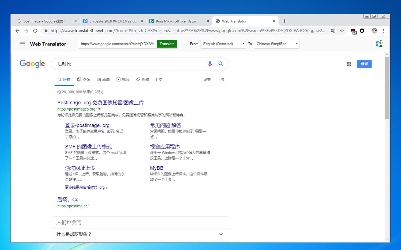401x250 pixels.
Task: Open the Web Translator hamburger menu
Action: tap(22, 44)
